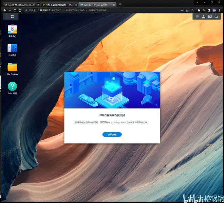
Task: Open the browser profile avatar
Action: point(214,10)
